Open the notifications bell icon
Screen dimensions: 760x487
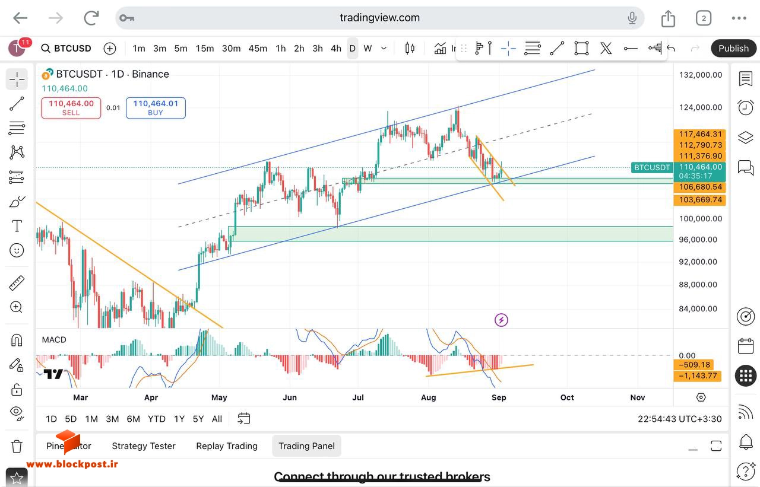coord(745,442)
